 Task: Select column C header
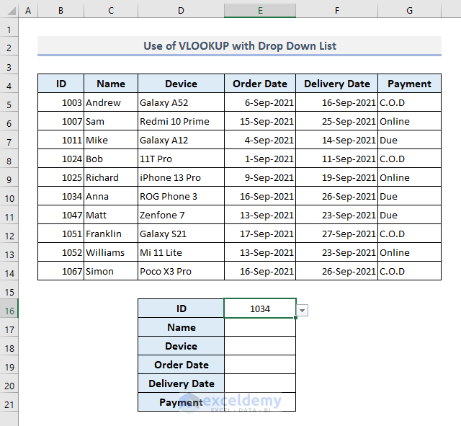pyautogui.click(x=111, y=11)
